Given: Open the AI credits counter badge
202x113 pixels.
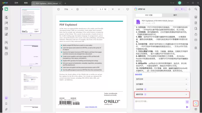Looking at the screenshot, I should pos(180,9).
